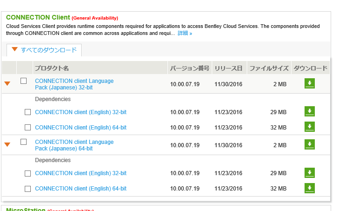Collapse the Japanese 64-bit Language Pack row
340x211 pixels.
pos(7,144)
